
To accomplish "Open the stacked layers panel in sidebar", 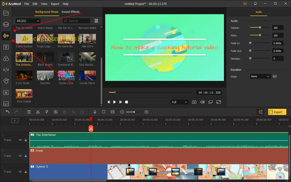I will pos(6,24).
